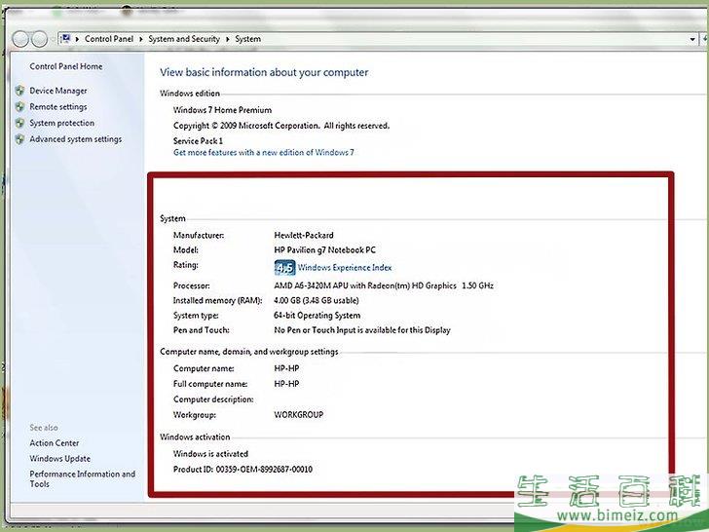The height and width of the screenshot is (532, 709).
Task: Open Windows Experience Index link
Action: click(345, 268)
